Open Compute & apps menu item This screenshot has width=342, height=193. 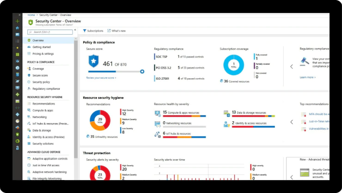tap(43, 111)
